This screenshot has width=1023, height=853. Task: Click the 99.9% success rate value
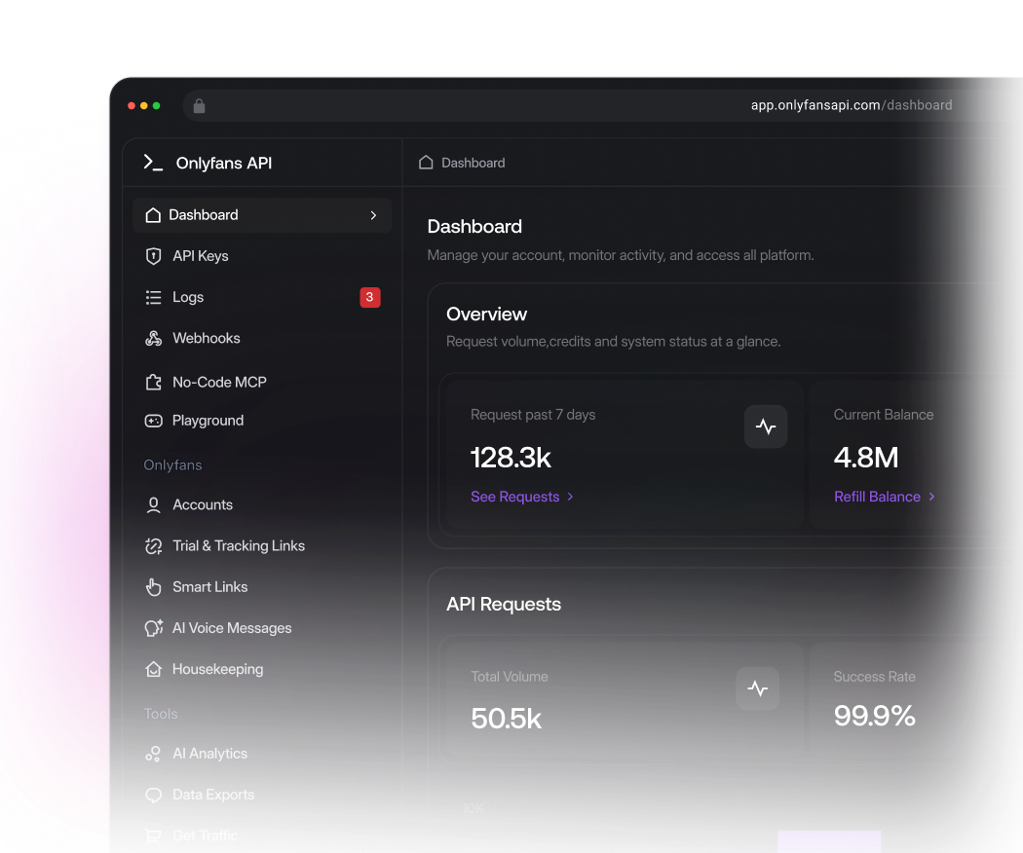874,716
